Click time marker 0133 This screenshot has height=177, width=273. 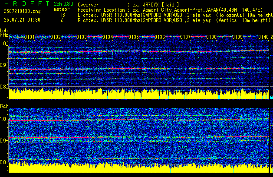[x=82, y=37]
